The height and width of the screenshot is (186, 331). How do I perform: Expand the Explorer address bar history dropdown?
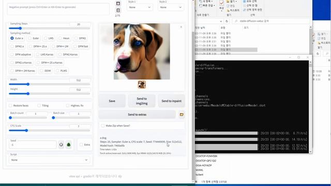click(221, 21)
